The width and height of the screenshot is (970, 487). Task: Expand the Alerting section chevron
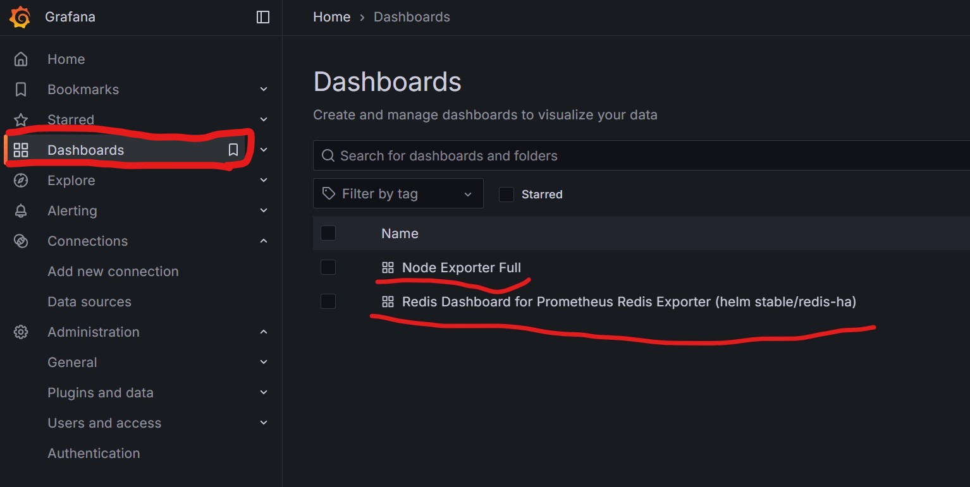[x=264, y=211]
